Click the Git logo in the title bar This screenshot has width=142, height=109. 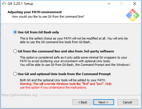(4, 4)
